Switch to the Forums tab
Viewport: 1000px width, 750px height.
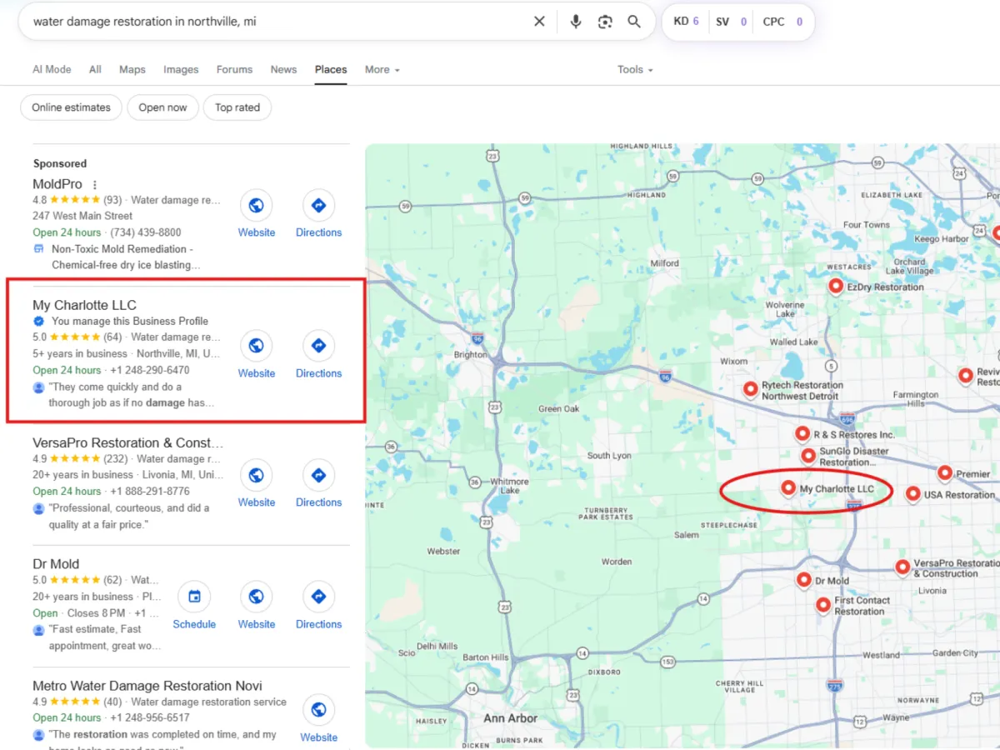click(234, 69)
